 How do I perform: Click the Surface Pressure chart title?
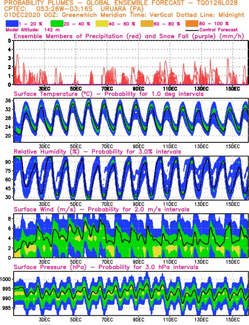(106, 267)
